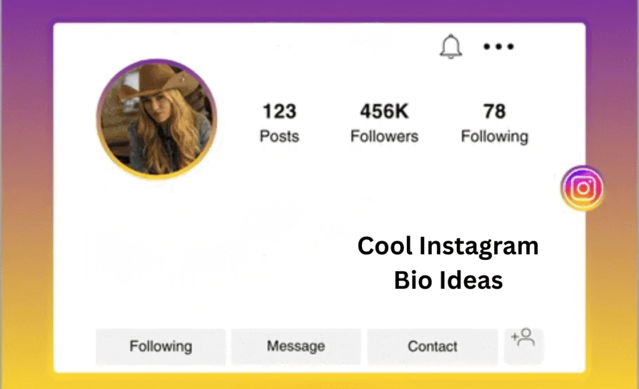Click the Followers stat label
This screenshot has width=639, height=389.
pos(384,137)
